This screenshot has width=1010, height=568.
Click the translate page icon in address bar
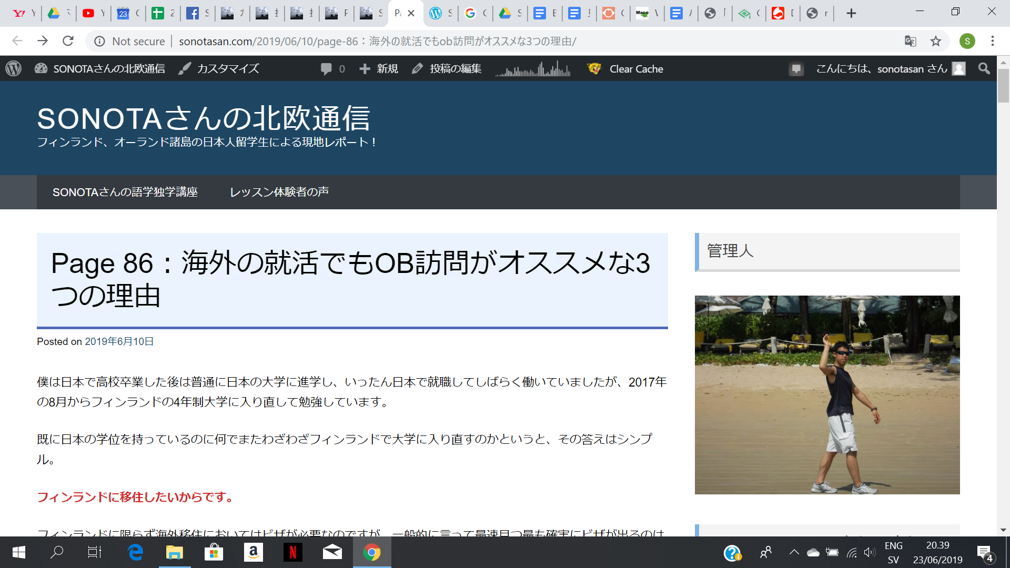point(910,41)
